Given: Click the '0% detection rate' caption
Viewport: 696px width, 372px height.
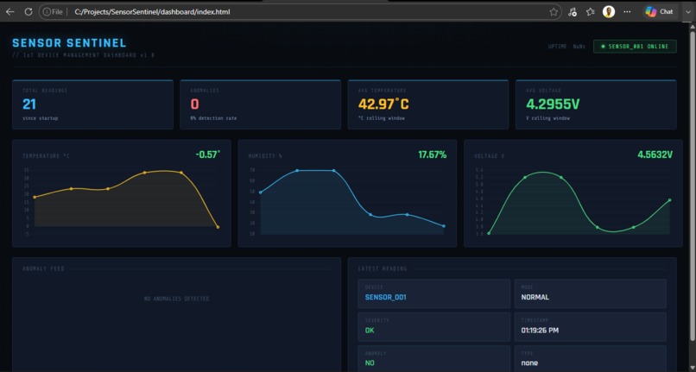Looking at the screenshot, I should [x=213, y=118].
